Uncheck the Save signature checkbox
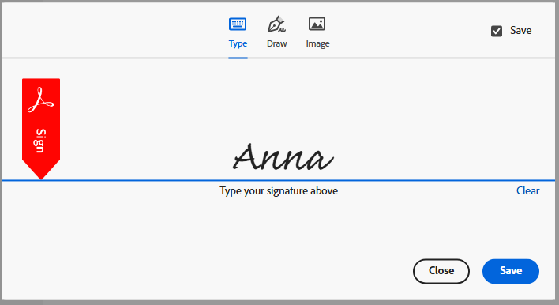This screenshot has width=559, height=305. 497,31
